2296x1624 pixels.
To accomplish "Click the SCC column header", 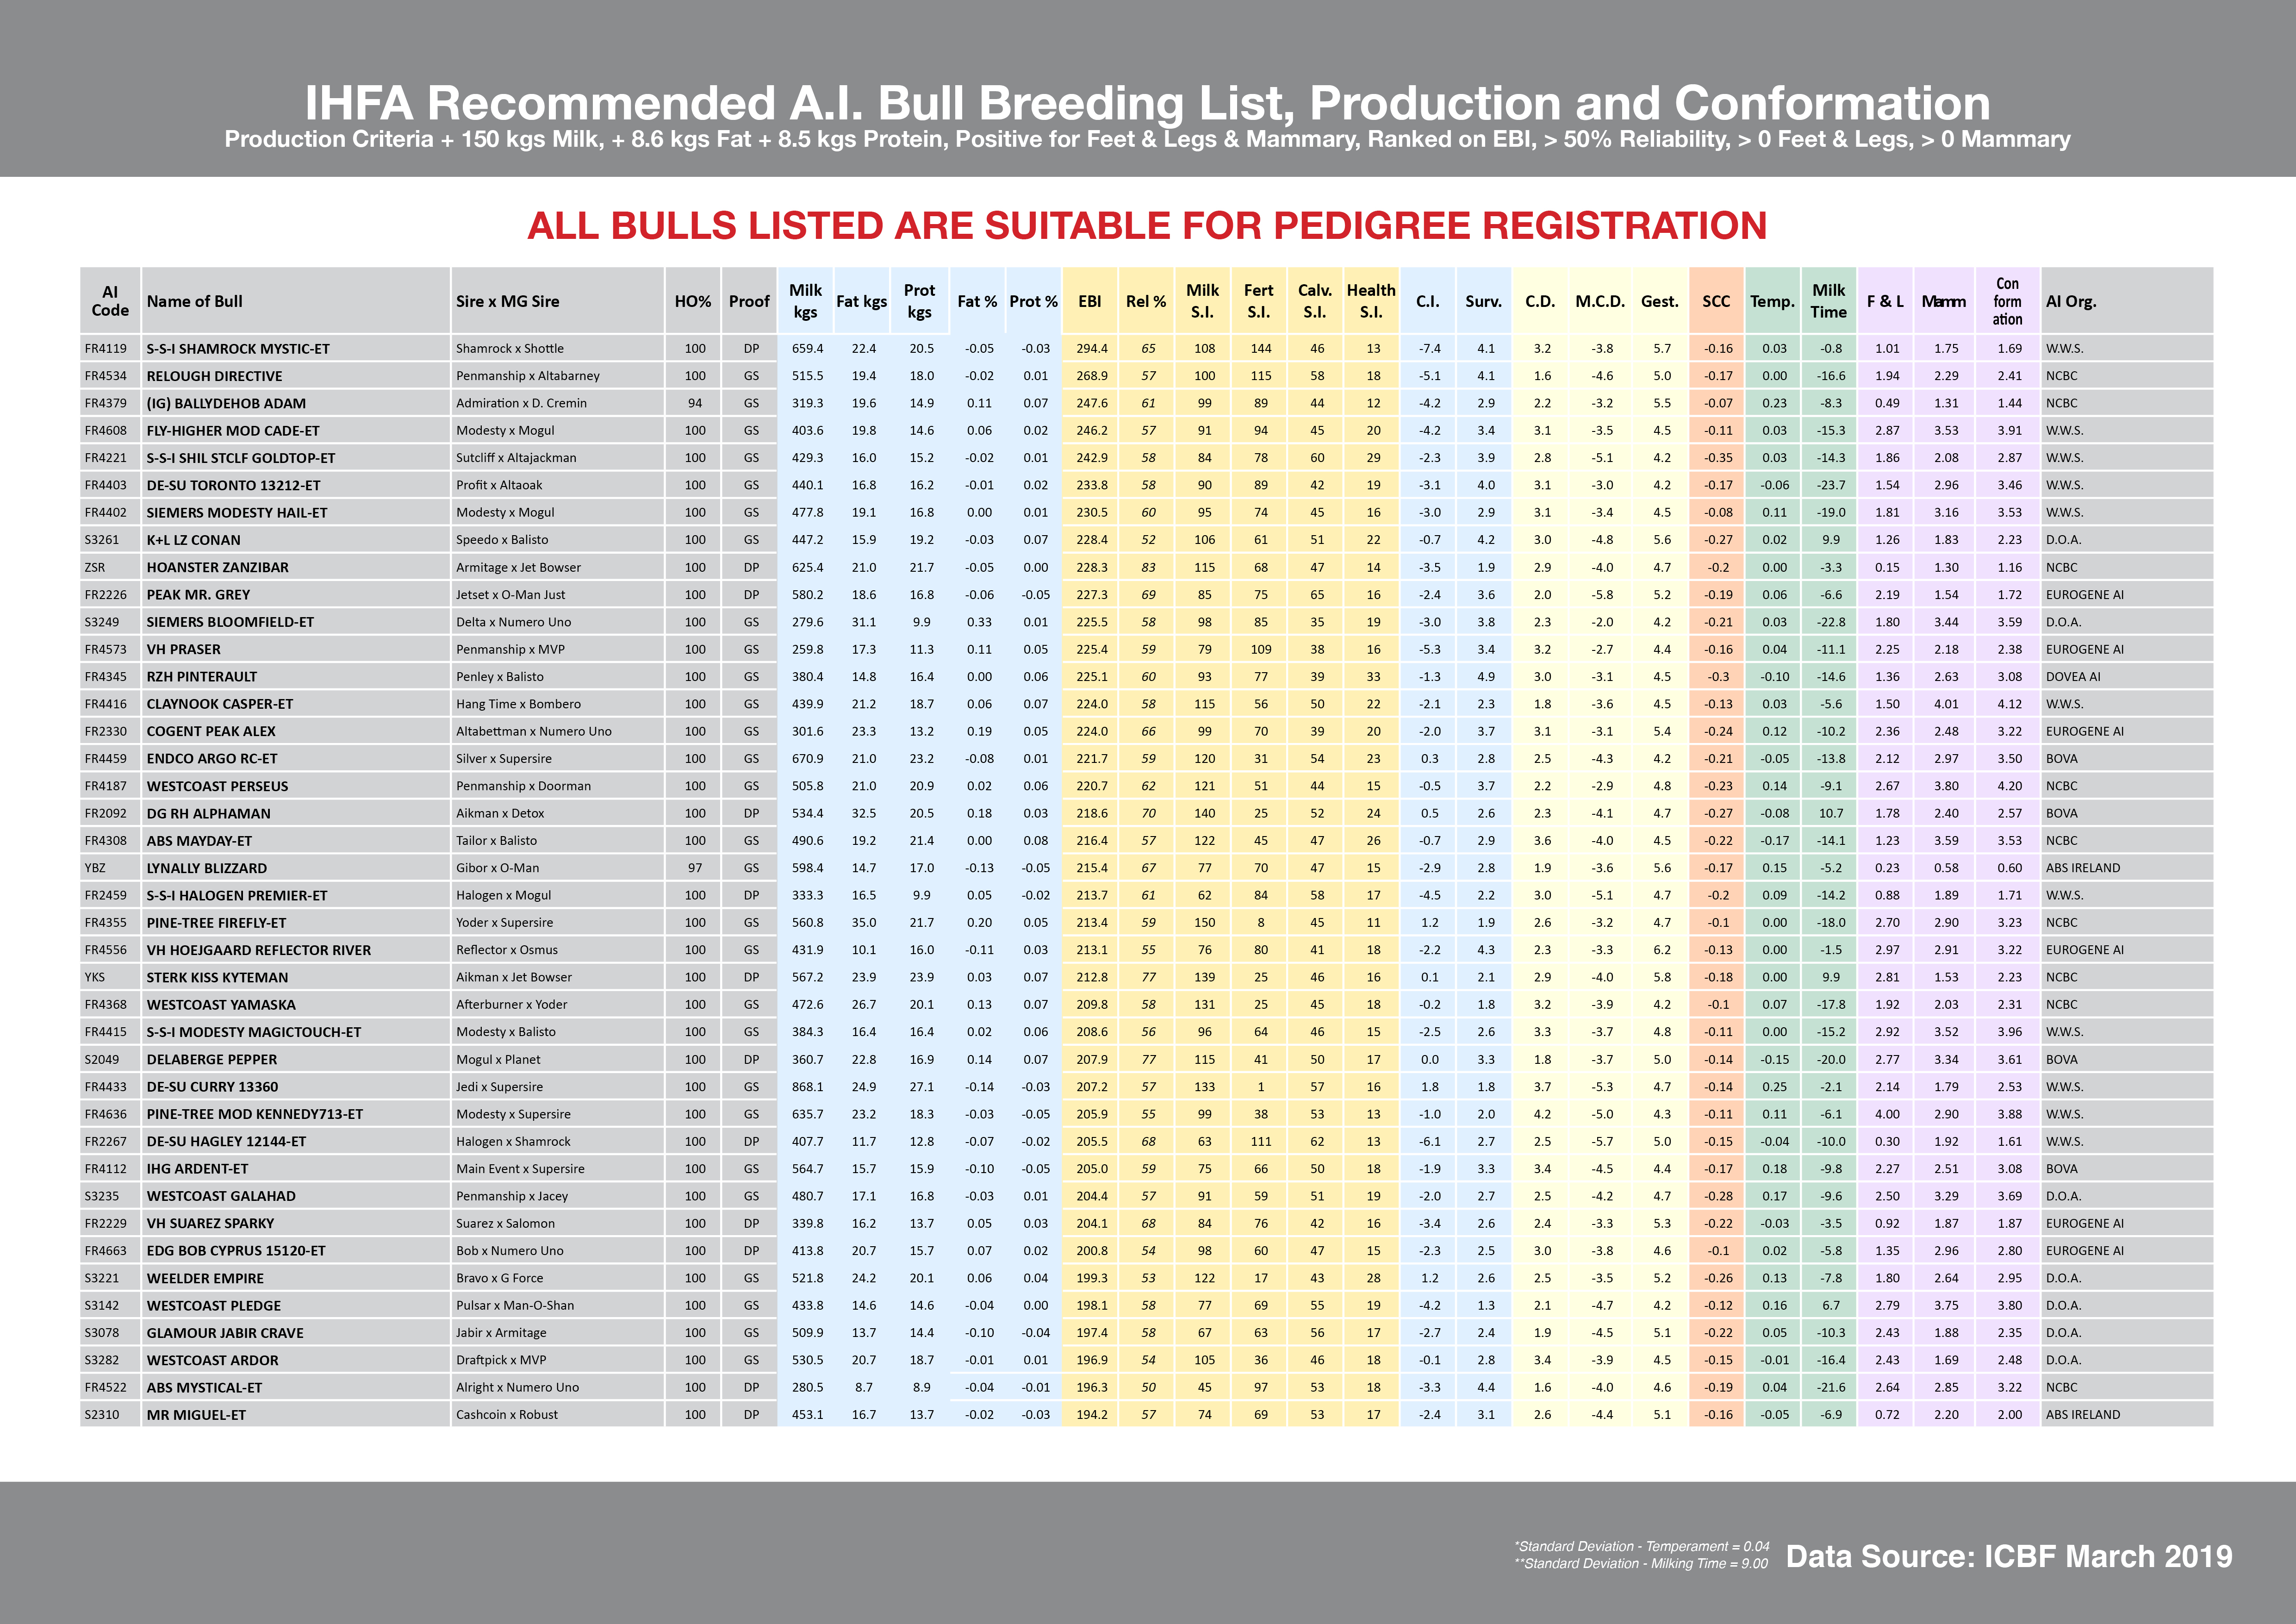I will click(1716, 301).
